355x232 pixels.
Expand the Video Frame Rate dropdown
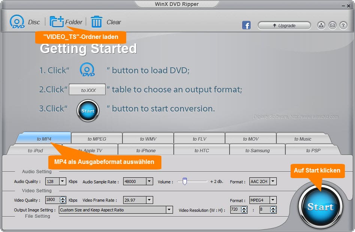pos(149,200)
